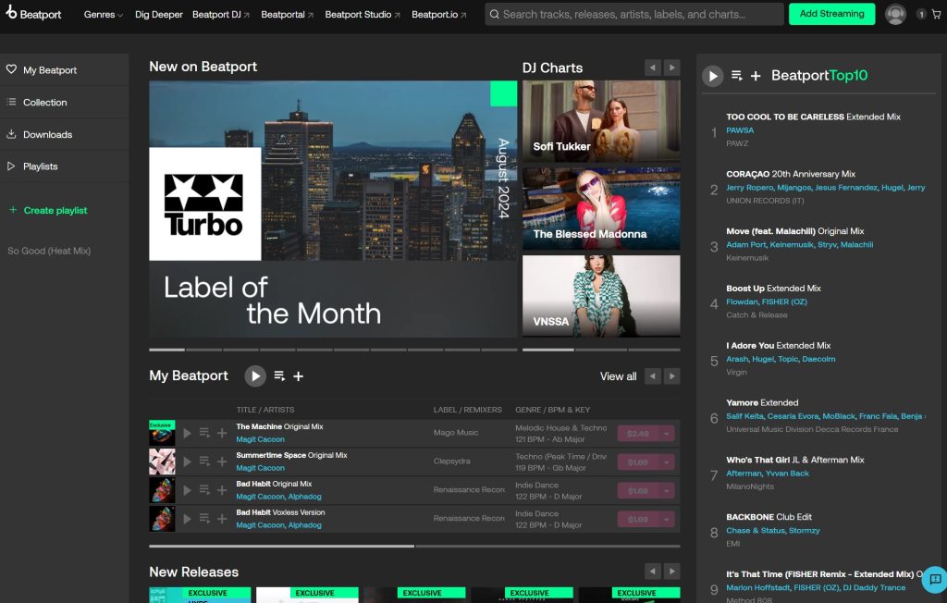Image resolution: width=947 pixels, height=603 pixels.
Task: Show previous New Releases items
Action: [653, 572]
